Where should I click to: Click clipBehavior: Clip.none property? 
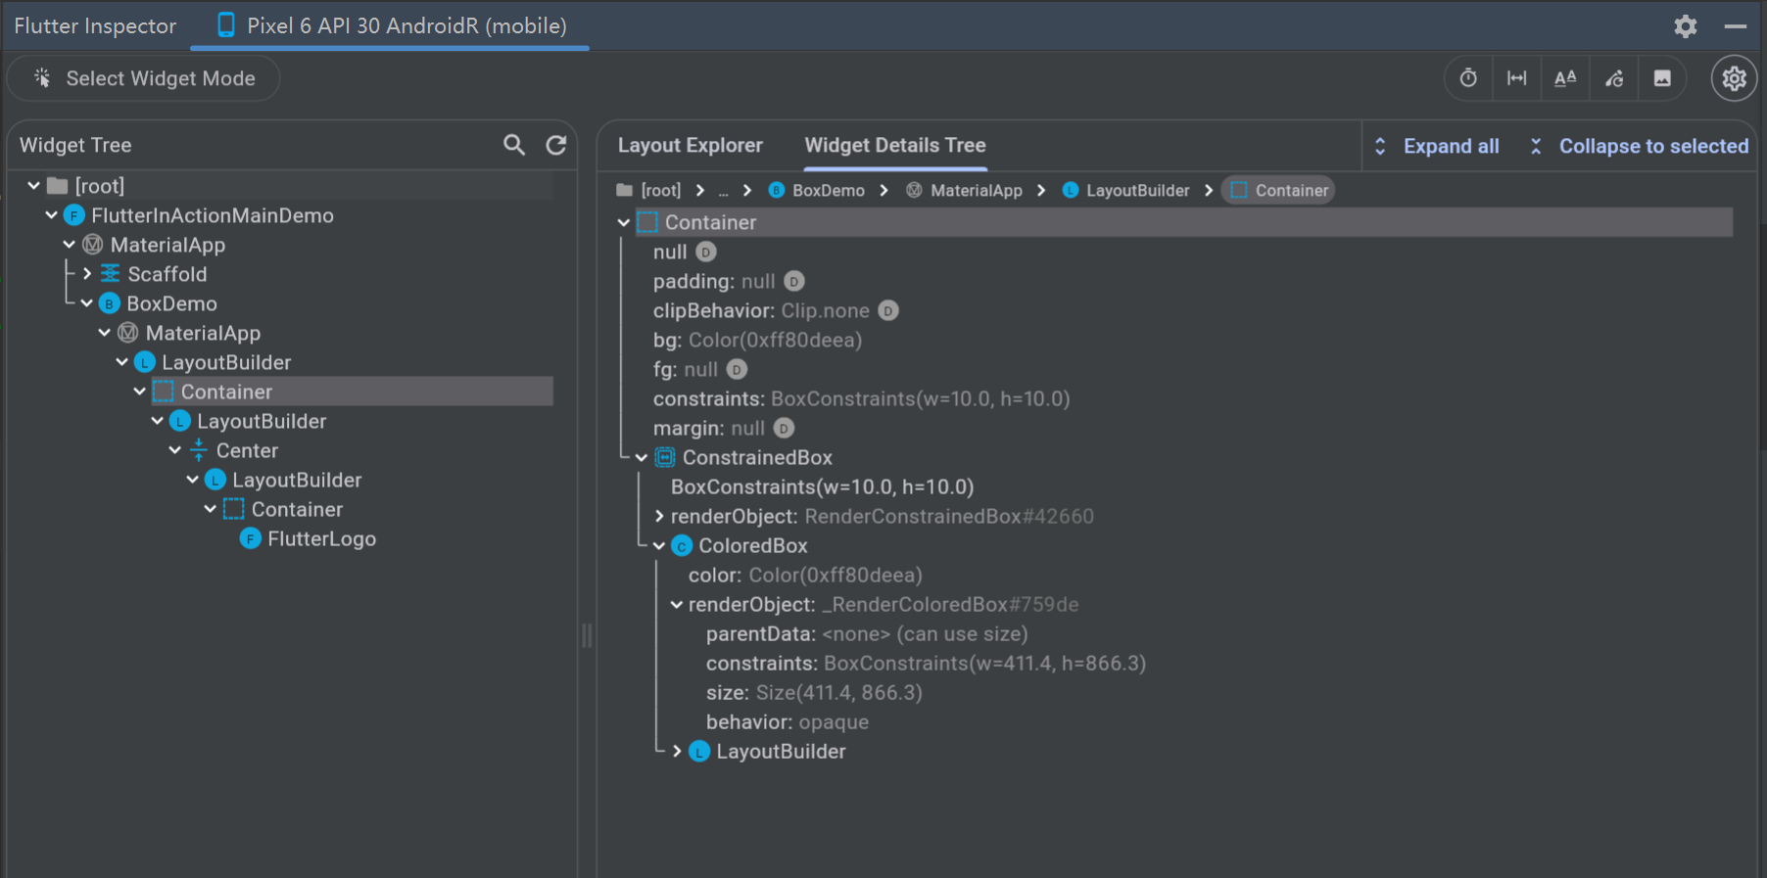(761, 310)
